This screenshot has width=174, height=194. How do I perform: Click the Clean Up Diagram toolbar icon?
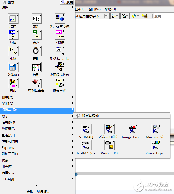pos(144,16)
